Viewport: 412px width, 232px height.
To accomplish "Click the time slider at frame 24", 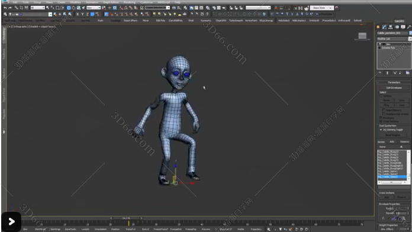I will click(x=126, y=218).
